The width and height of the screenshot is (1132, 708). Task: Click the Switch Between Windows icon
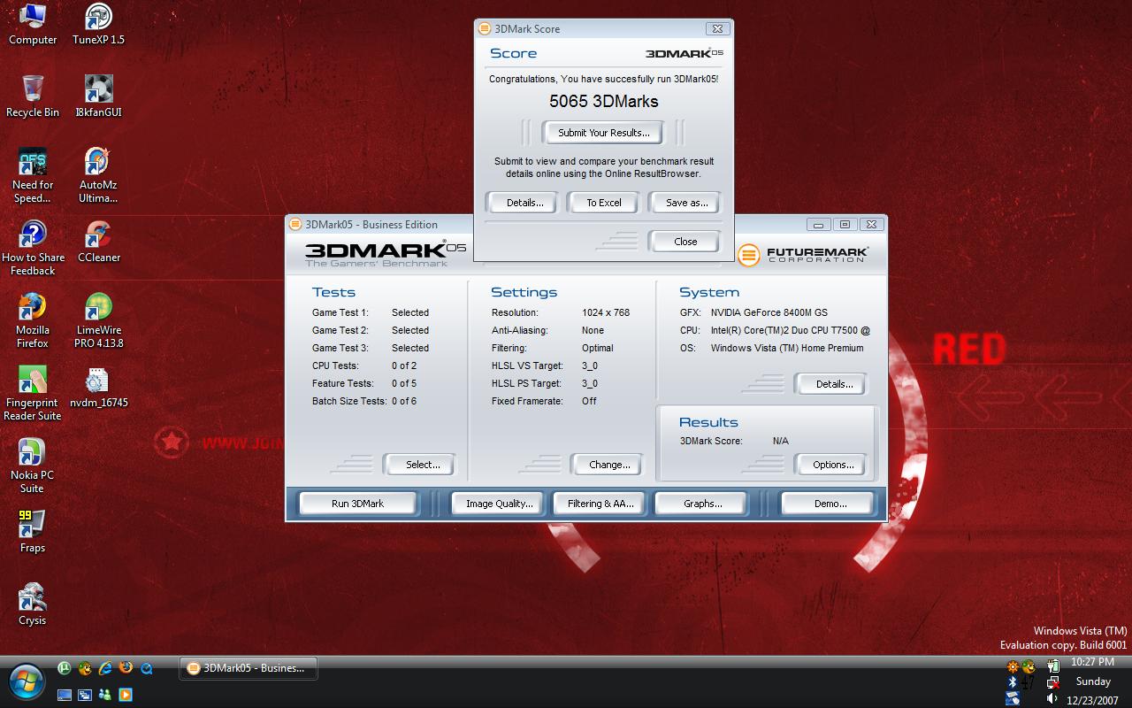click(85, 695)
